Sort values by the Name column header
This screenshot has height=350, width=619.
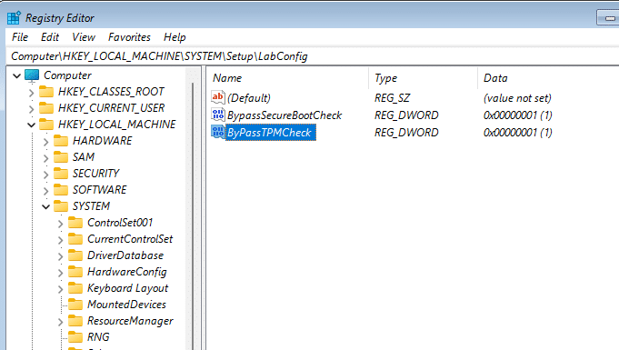(x=288, y=78)
